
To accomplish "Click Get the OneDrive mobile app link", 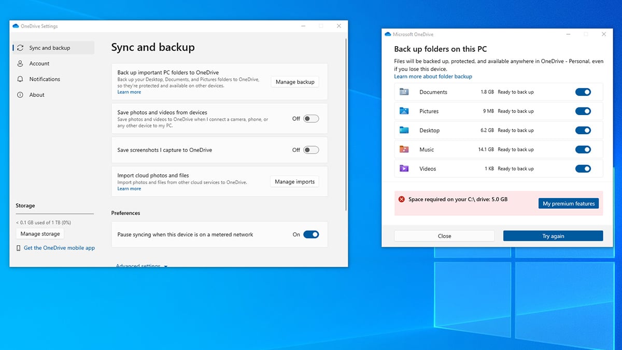I will point(59,248).
